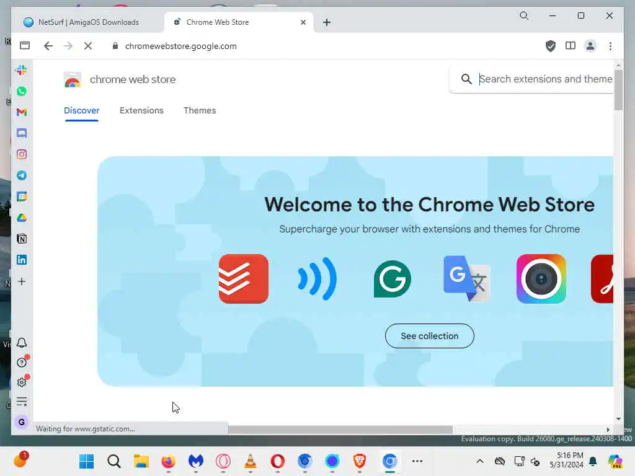This screenshot has height=476, width=635.
Task: Expand hidden system tray icons
Action: pyautogui.click(x=480, y=461)
